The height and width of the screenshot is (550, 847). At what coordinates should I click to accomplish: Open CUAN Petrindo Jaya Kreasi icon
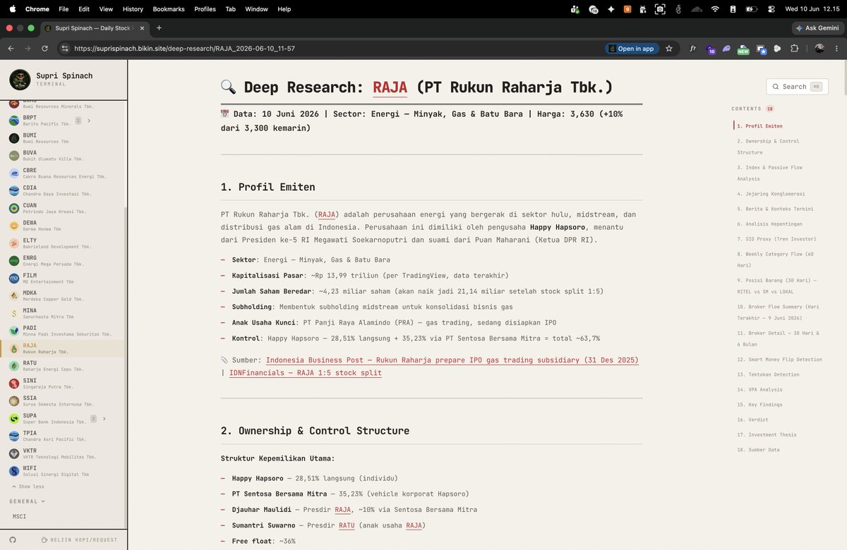click(x=14, y=208)
